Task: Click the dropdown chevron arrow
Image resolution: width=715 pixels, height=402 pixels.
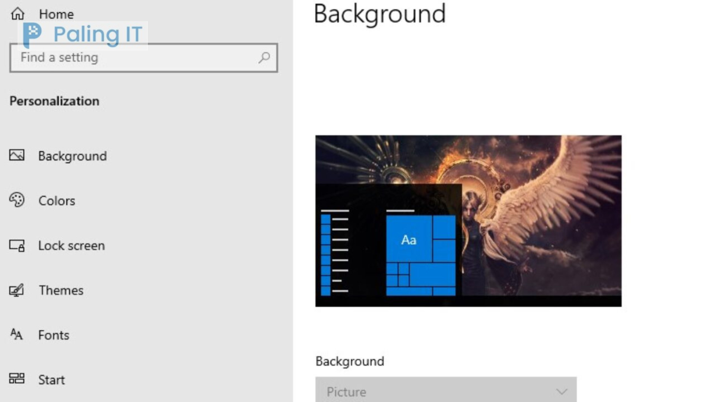Action: (562, 392)
